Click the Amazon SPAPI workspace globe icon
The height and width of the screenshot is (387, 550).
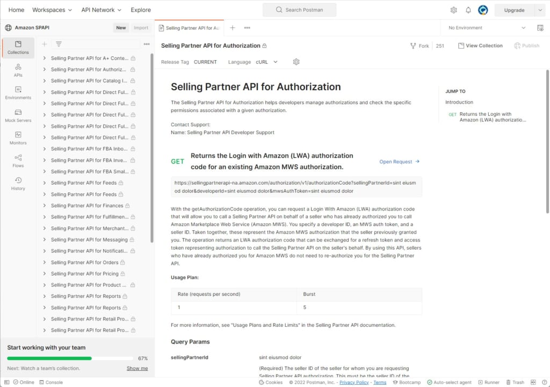9,28
